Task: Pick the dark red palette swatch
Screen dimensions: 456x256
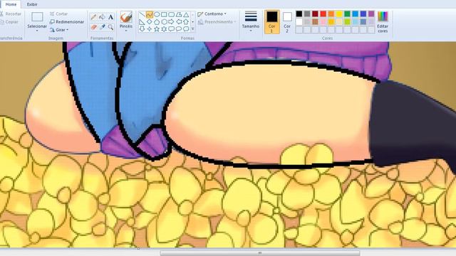Action: coord(315,14)
